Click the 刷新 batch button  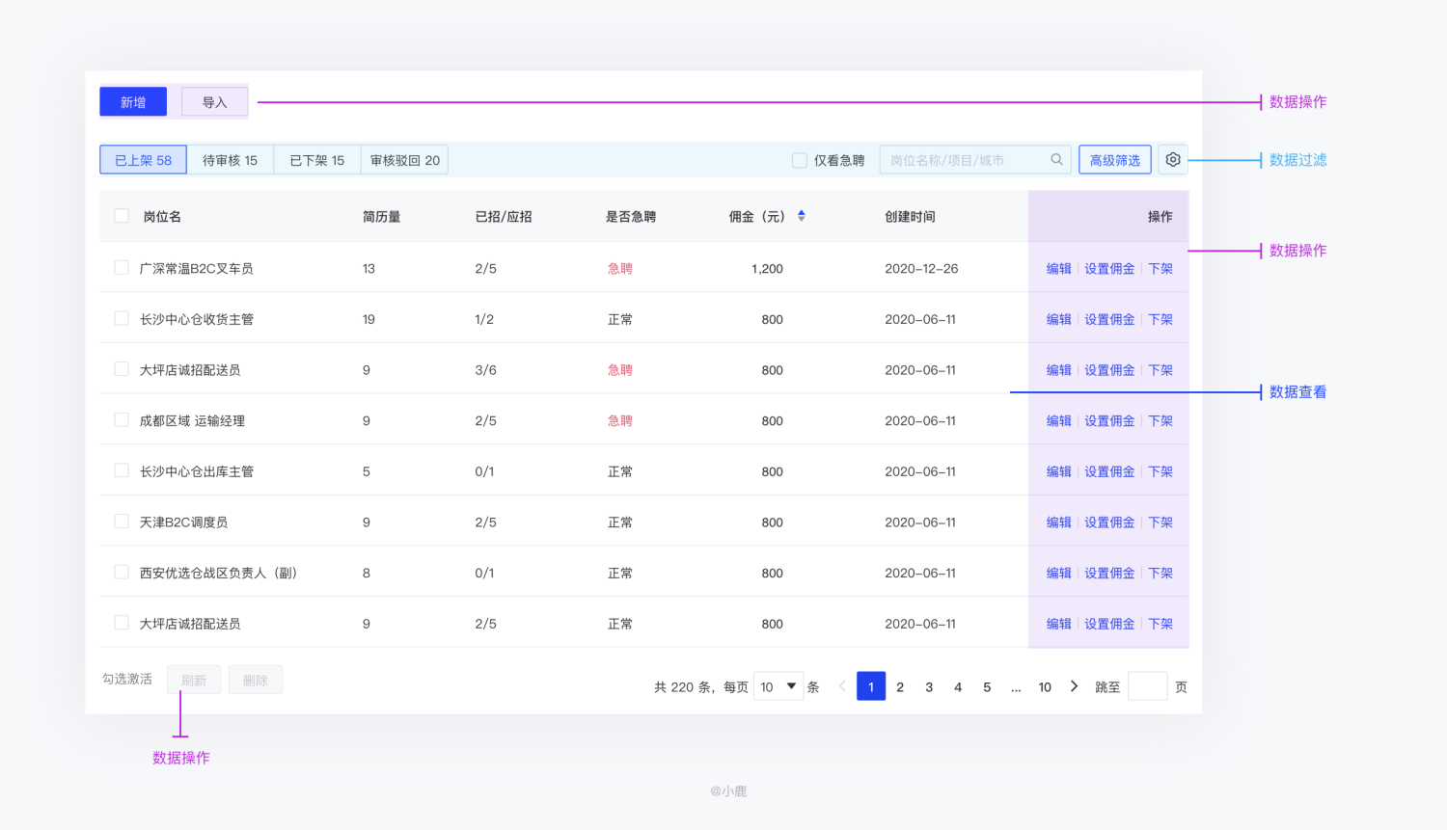pyautogui.click(x=194, y=680)
